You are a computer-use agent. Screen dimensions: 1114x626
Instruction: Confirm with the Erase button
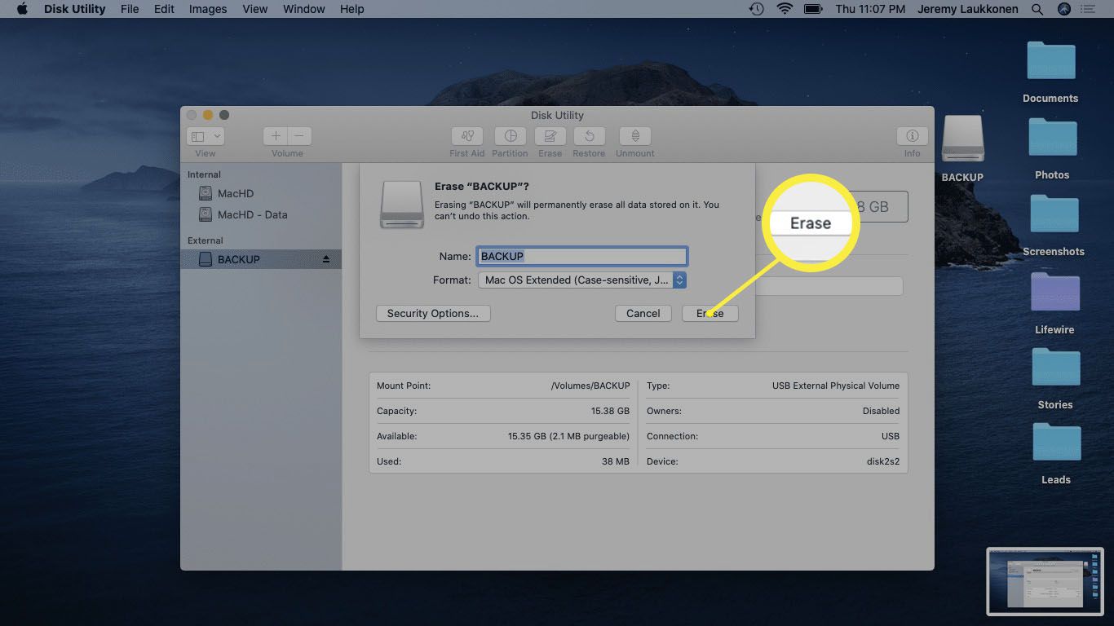click(710, 313)
